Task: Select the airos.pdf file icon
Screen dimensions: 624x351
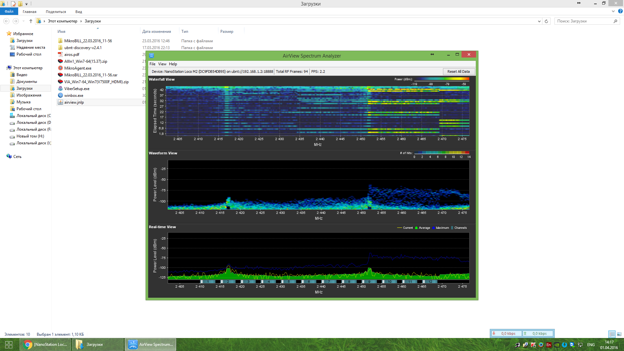Action: (x=60, y=54)
